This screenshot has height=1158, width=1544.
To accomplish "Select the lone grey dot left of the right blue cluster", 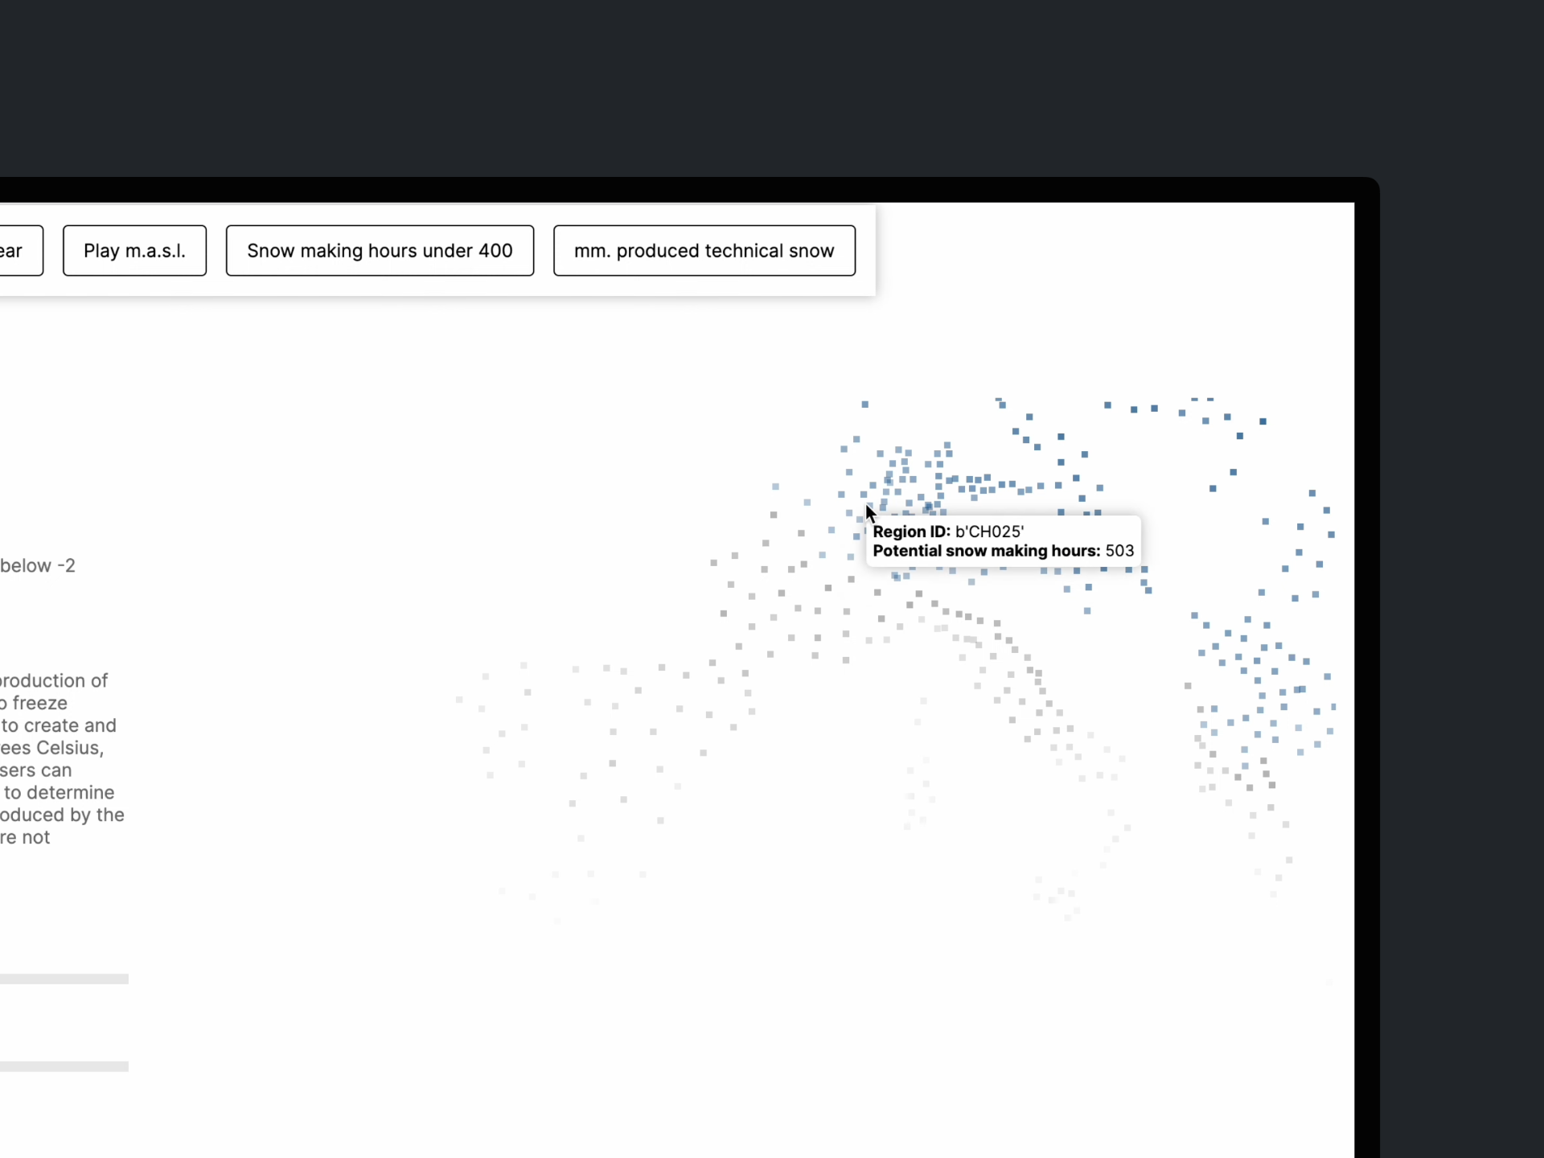I will tap(1187, 686).
